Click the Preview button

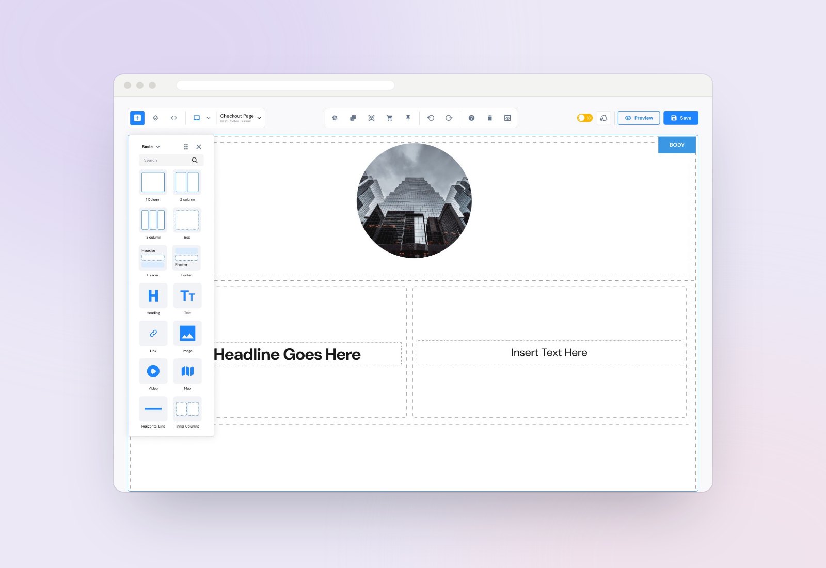click(639, 118)
